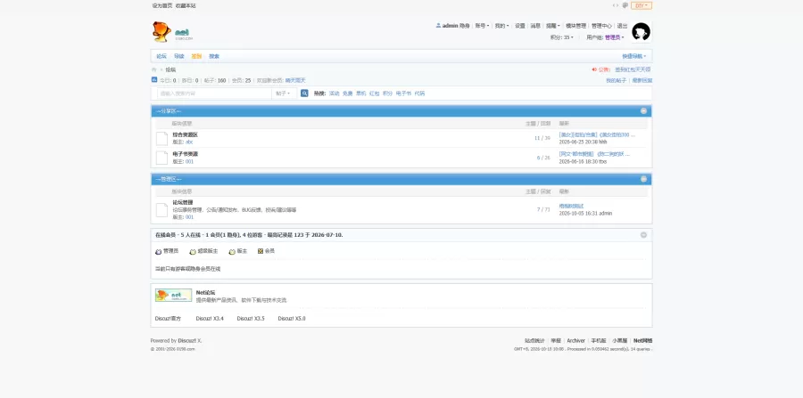Click the 活动 hot search keyword
803x398 pixels.
pyautogui.click(x=334, y=93)
